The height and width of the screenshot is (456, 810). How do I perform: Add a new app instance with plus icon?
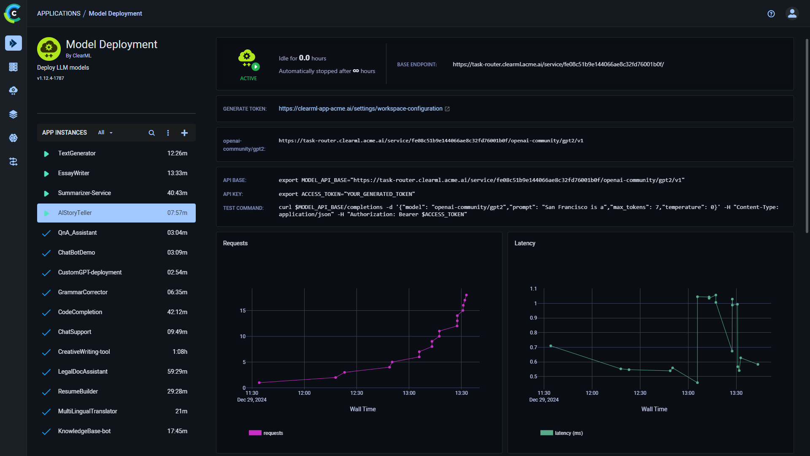point(184,133)
